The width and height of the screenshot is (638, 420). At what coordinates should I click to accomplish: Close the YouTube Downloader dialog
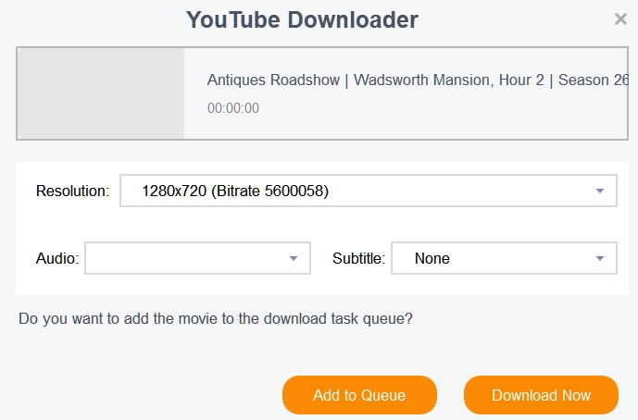(620, 19)
